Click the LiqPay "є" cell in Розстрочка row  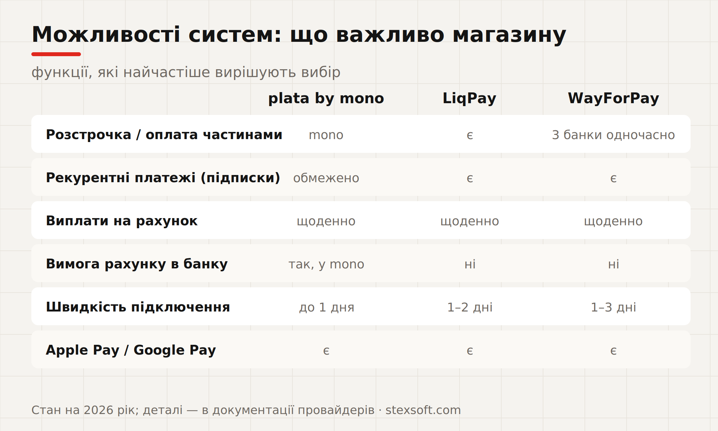tap(470, 135)
